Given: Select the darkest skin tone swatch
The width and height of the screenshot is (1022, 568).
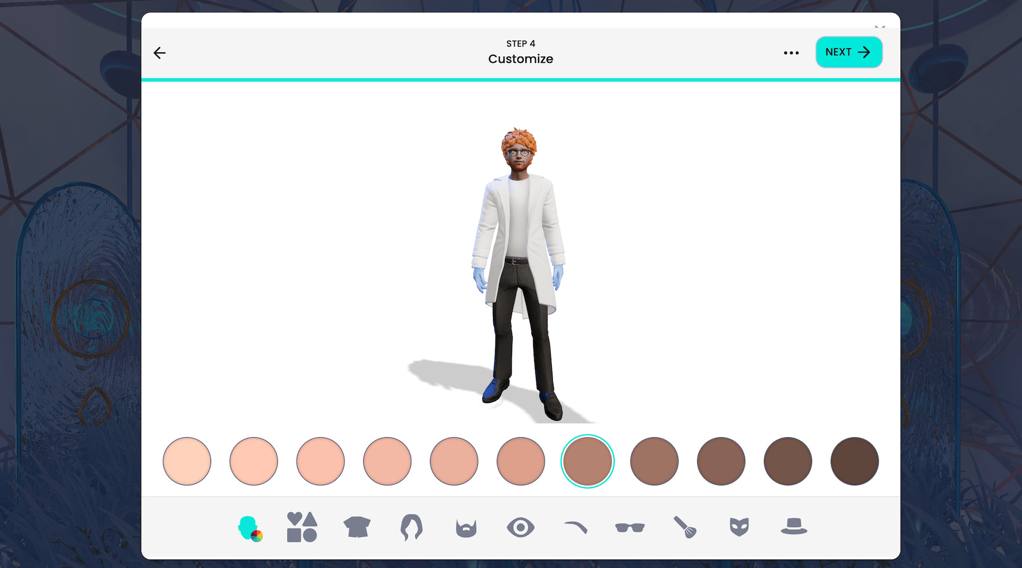Looking at the screenshot, I should tap(854, 461).
